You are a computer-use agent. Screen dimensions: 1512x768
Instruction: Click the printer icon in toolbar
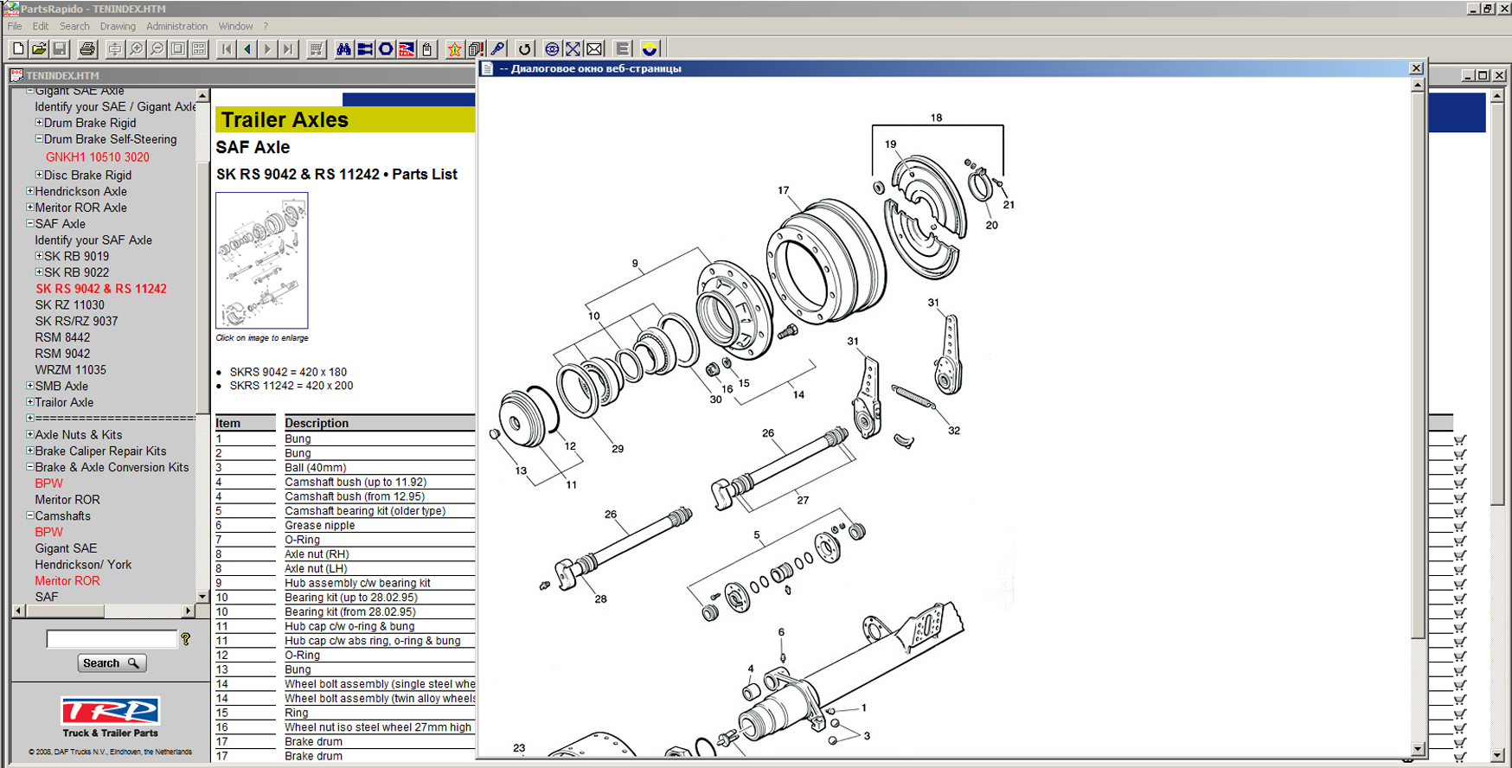pos(87,49)
